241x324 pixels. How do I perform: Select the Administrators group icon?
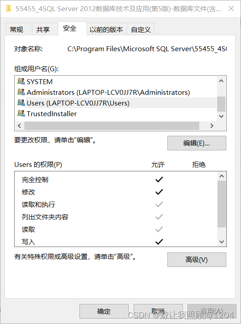(21, 92)
